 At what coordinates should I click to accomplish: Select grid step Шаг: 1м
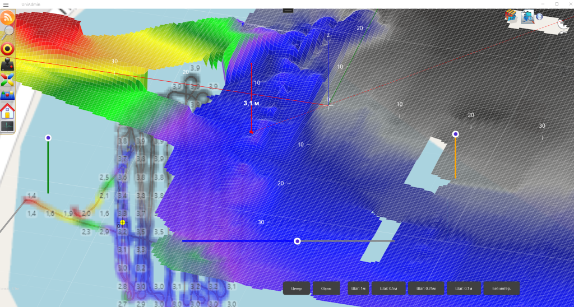pos(358,289)
